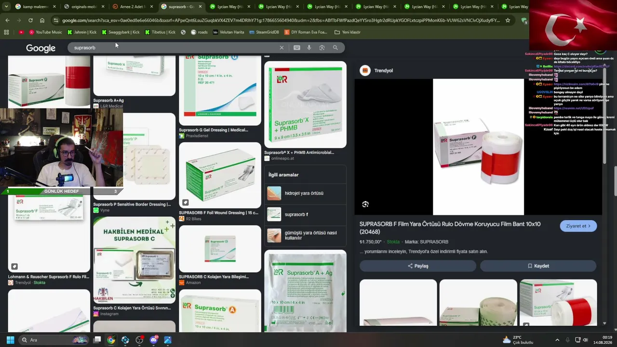Open the Velutan Harita bookmark

tap(228, 32)
